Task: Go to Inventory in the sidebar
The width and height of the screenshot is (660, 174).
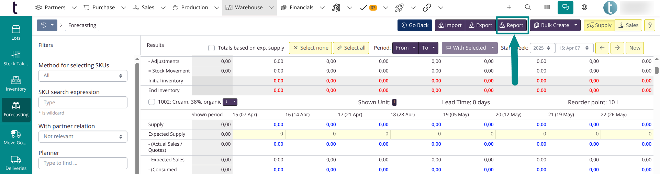Action: coord(16,84)
